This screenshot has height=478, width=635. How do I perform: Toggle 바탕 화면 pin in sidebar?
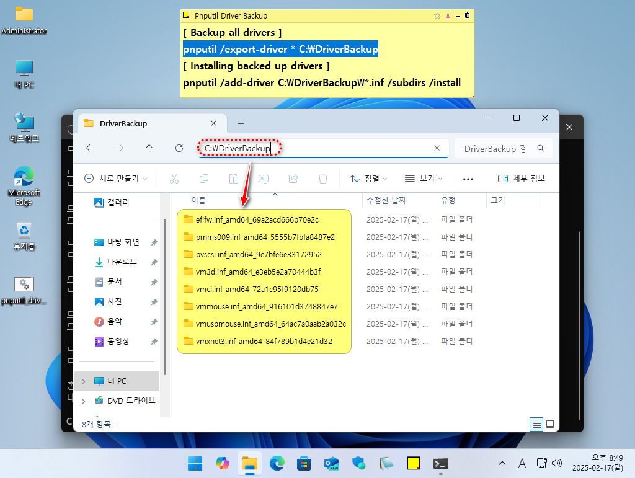pyautogui.click(x=154, y=242)
